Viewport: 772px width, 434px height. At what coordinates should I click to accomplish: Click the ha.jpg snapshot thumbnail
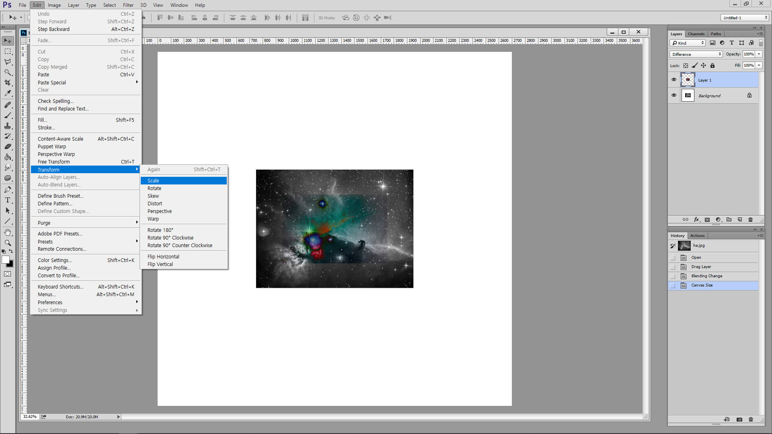click(x=684, y=246)
